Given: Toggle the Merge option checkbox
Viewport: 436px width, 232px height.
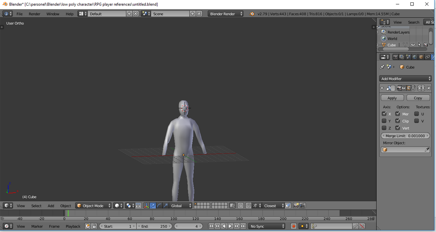Looking at the screenshot, I should (398, 114).
